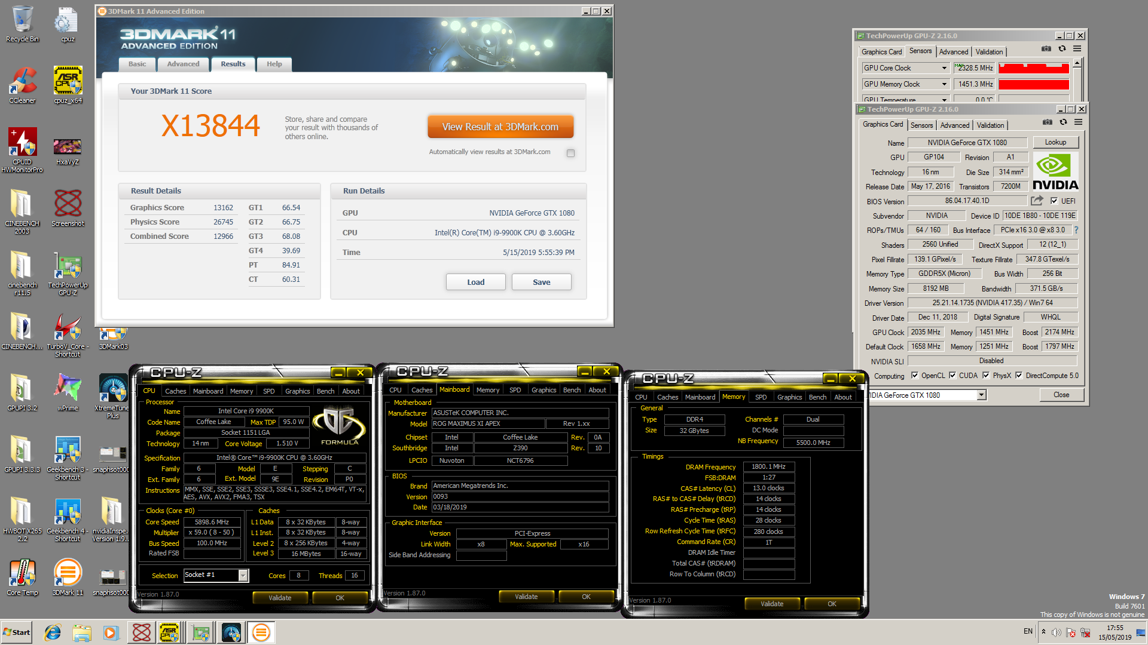Click the screenshot camera icon in GPU-Z Graphics Card window
The width and height of the screenshot is (1148, 645).
[x=1048, y=122]
